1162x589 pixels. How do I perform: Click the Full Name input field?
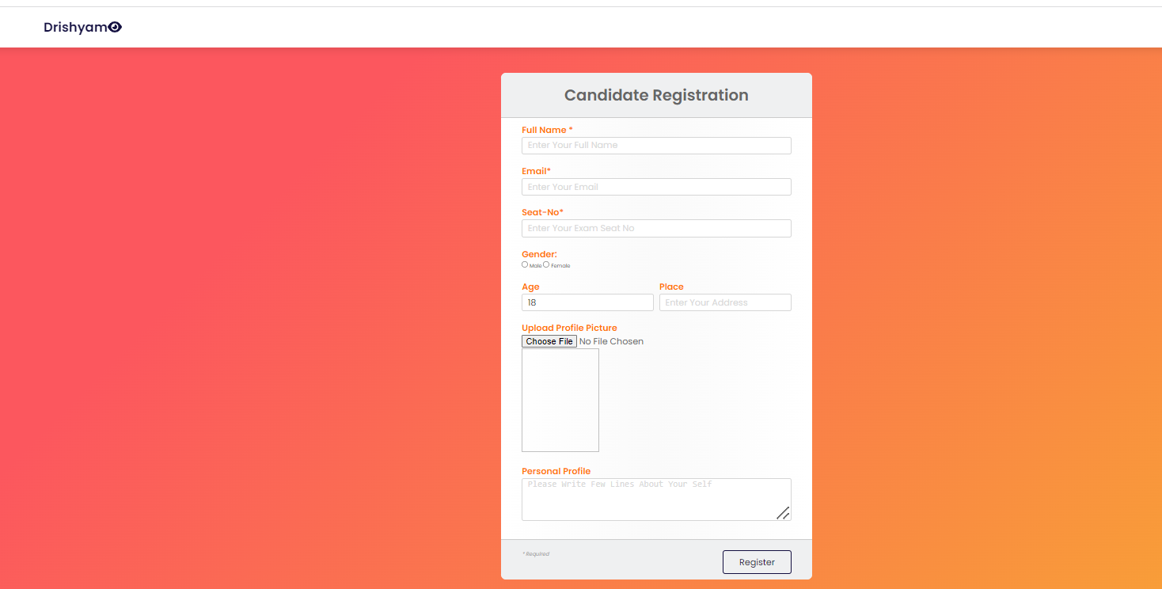pos(656,145)
